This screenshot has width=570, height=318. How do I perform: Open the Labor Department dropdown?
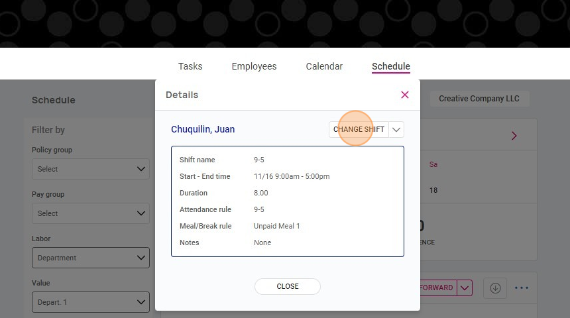(x=91, y=258)
